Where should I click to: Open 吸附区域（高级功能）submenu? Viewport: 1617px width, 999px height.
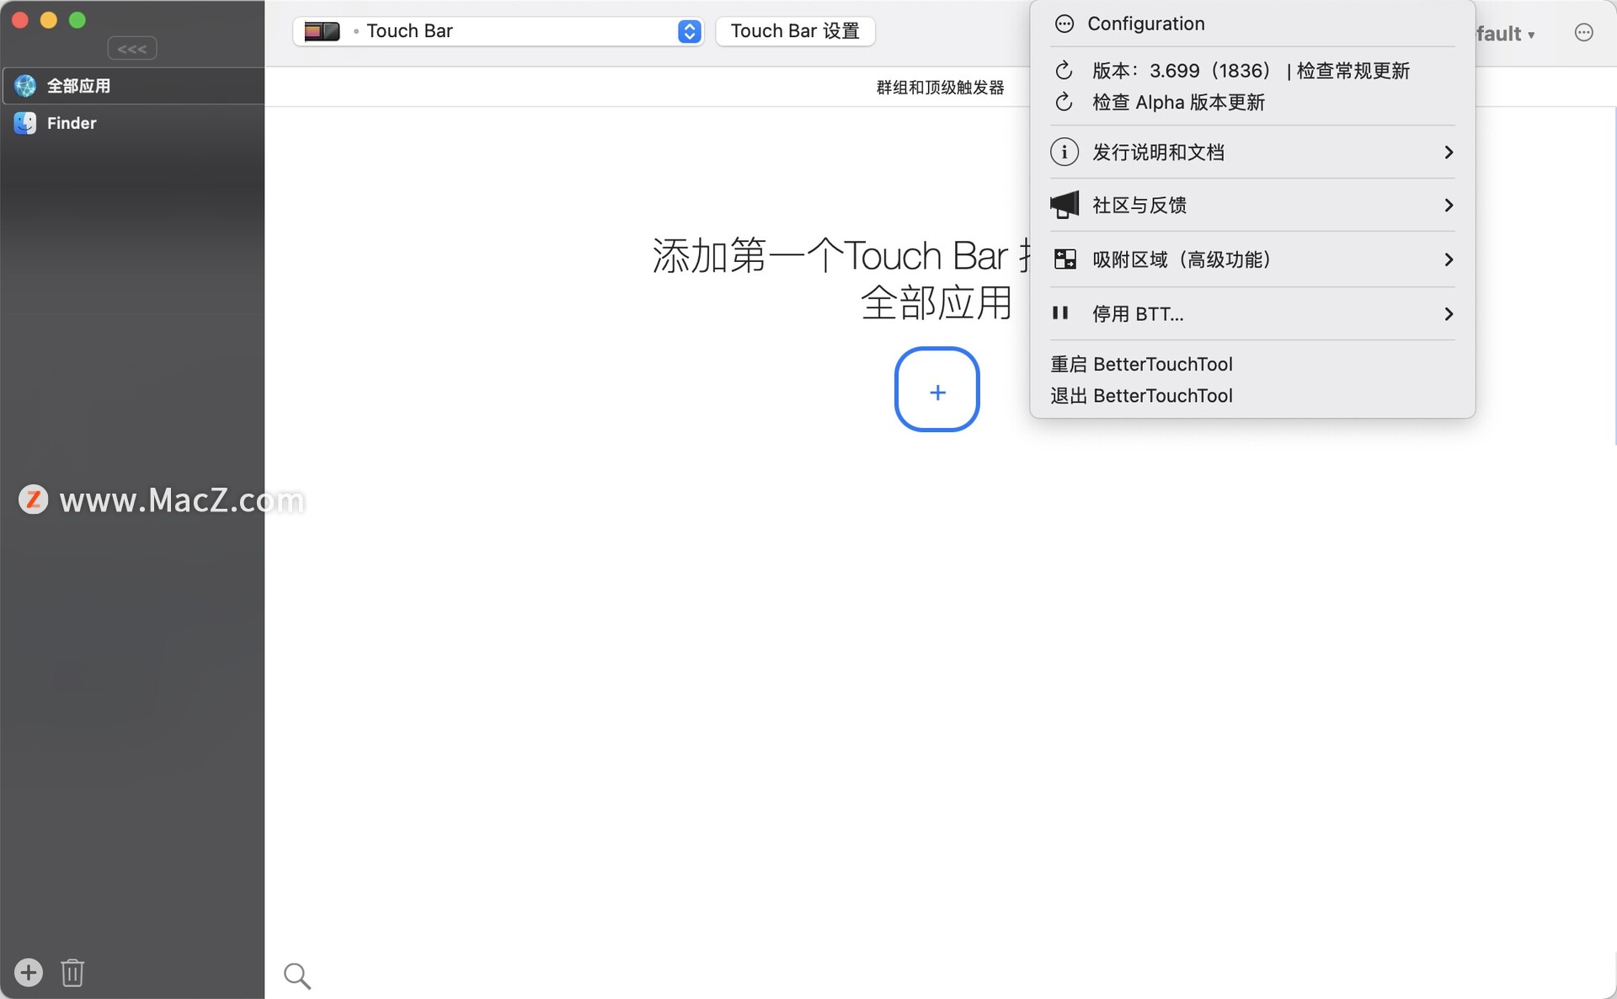1252,259
